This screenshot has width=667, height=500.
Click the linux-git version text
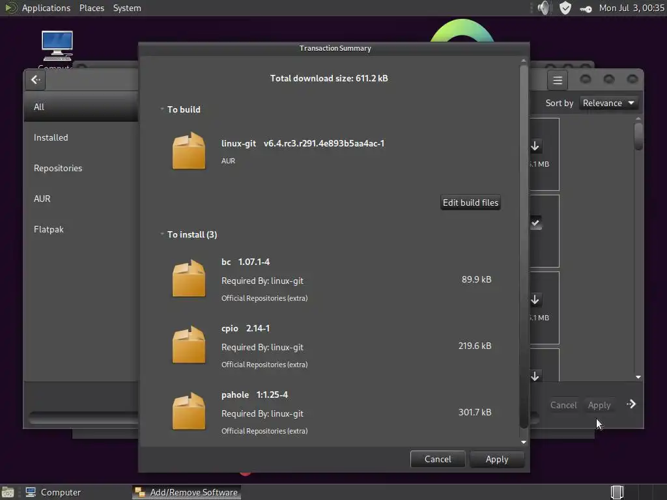point(324,143)
